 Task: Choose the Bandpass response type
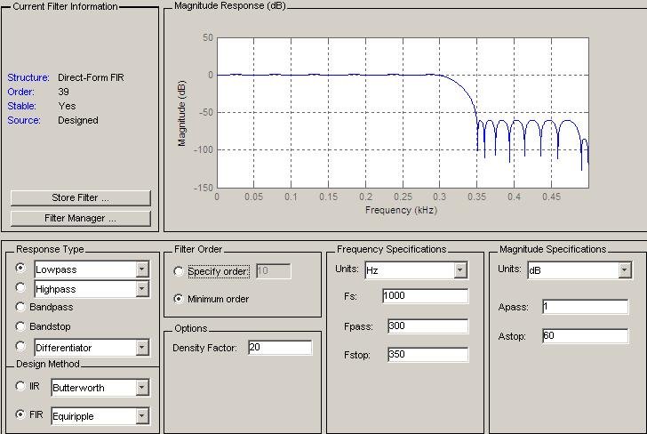coord(21,307)
